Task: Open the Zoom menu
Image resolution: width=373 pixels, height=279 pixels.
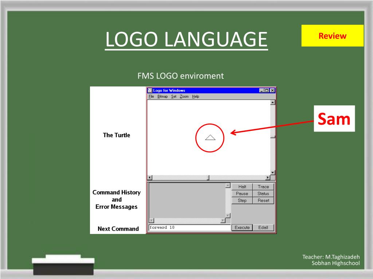Action: point(184,97)
